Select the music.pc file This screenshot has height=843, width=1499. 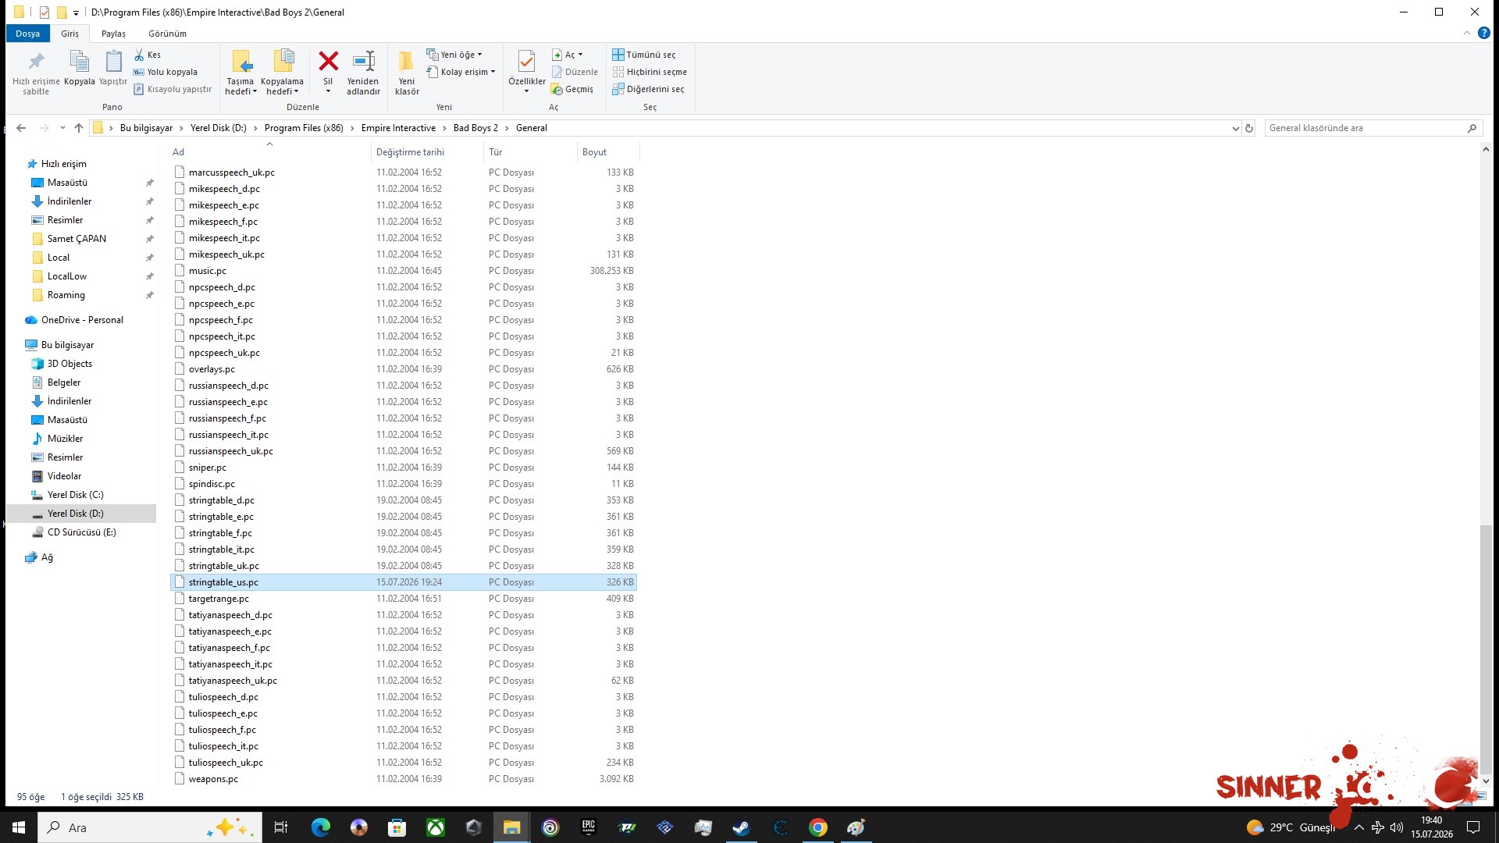pos(404,271)
